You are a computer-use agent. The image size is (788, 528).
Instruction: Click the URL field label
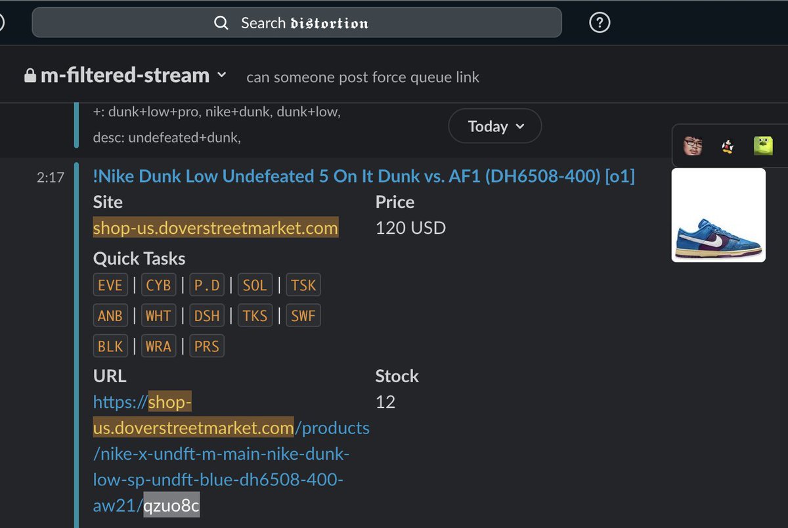[x=110, y=376]
